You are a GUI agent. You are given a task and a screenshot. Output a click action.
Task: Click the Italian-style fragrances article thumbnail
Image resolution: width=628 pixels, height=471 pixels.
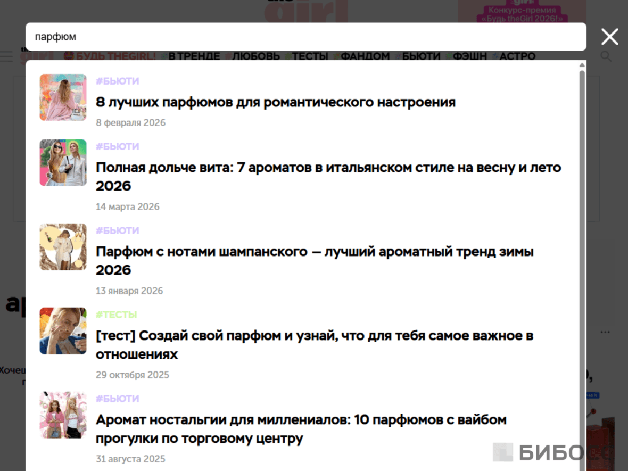[x=63, y=163]
